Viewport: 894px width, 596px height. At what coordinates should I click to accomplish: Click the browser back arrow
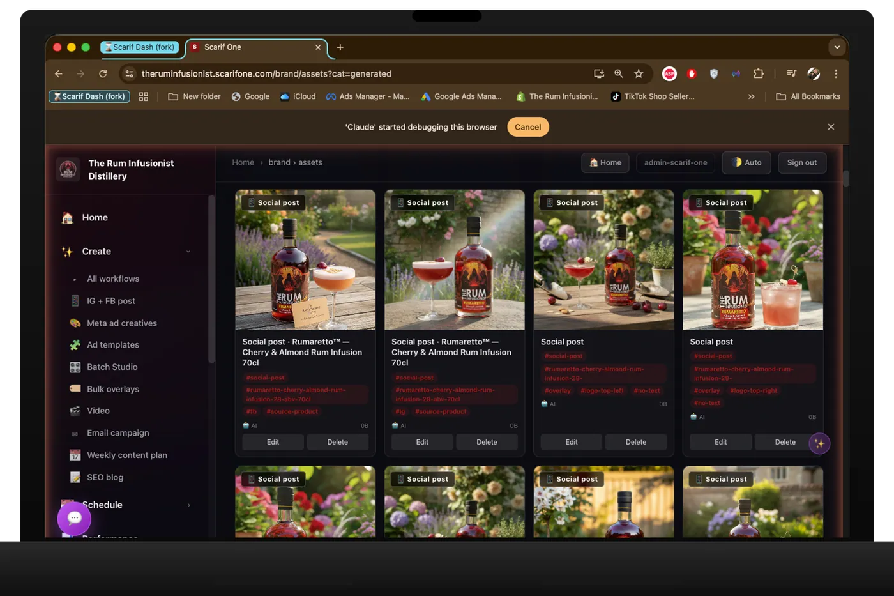(59, 73)
